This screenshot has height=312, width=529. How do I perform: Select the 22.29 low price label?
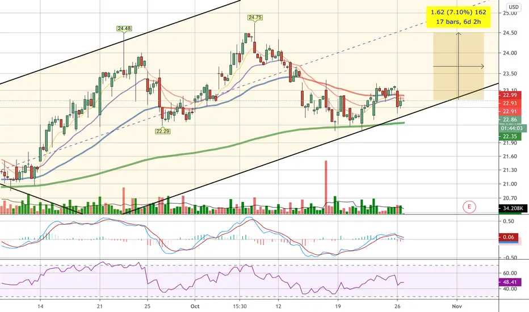click(162, 131)
